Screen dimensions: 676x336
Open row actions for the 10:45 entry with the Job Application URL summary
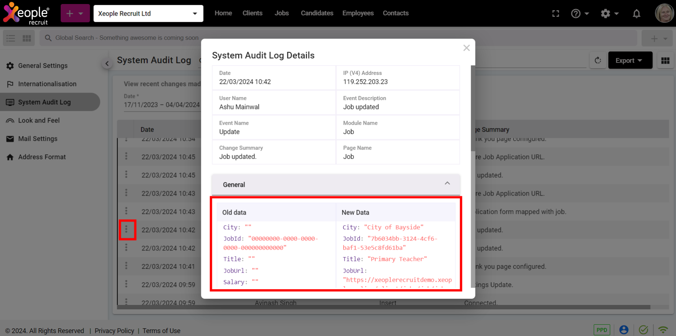click(126, 156)
